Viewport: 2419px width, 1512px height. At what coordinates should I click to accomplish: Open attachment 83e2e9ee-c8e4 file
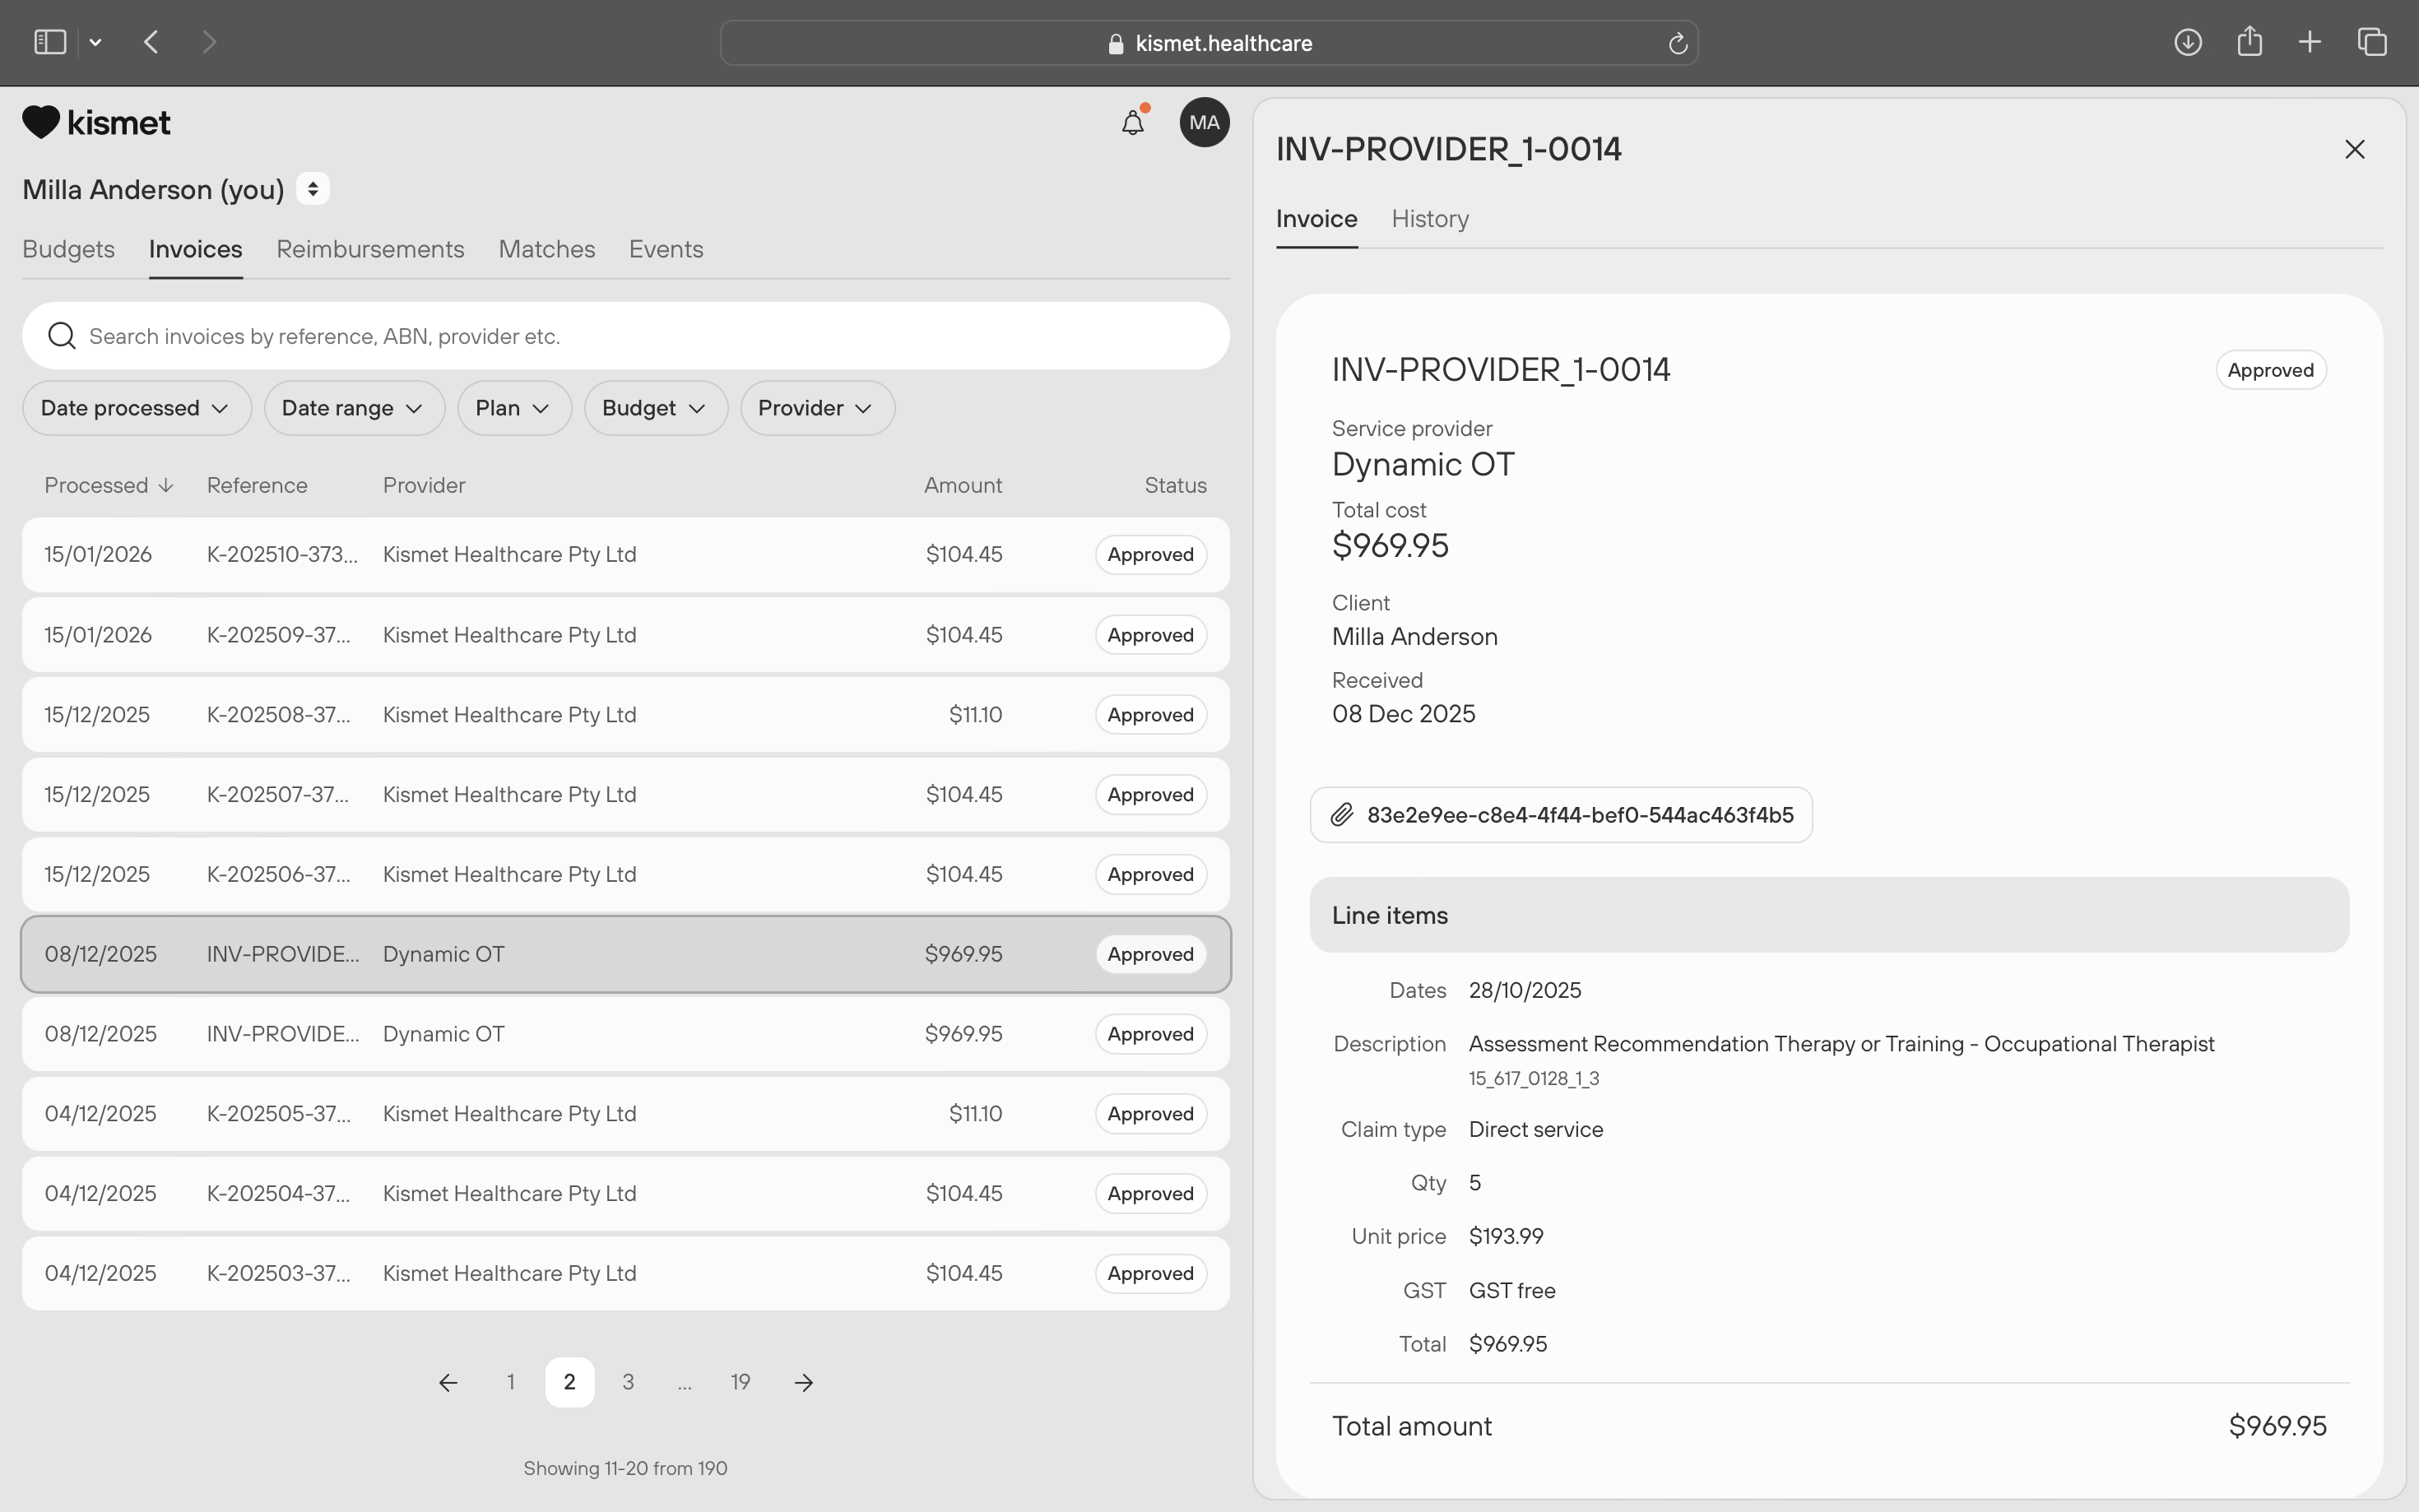tap(1561, 815)
